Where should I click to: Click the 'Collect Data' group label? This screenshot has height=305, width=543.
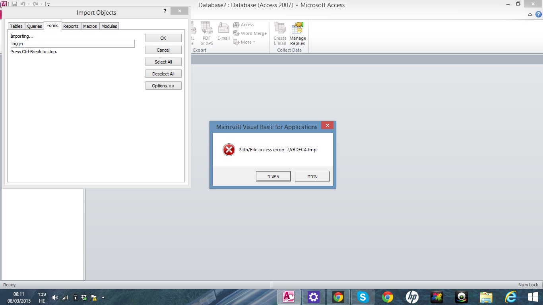pyautogui.click(x=289, y=50)
